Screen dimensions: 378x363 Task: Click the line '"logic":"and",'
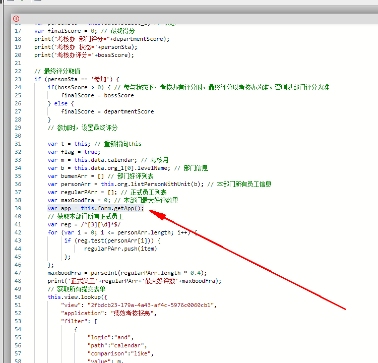[x=110, y=337]
